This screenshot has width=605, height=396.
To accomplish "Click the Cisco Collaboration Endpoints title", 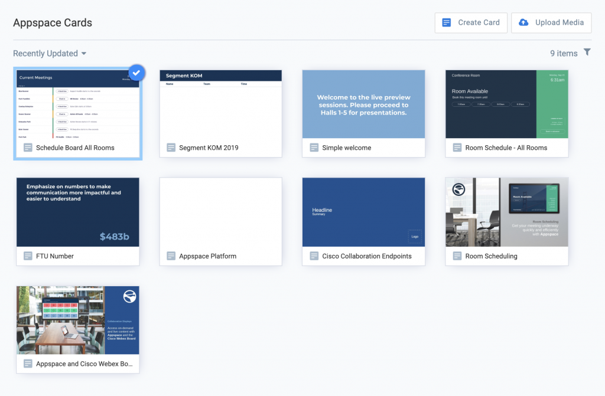I will coord(367,256).
